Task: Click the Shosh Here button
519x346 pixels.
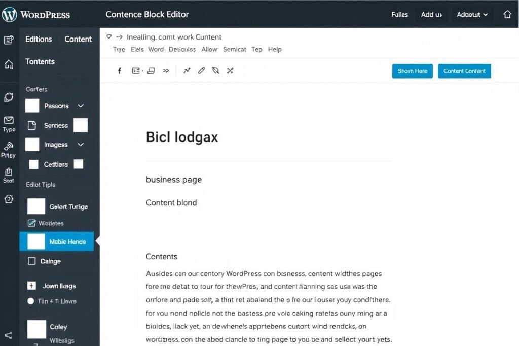Action: pyautogui.click(x=412, y=71)
